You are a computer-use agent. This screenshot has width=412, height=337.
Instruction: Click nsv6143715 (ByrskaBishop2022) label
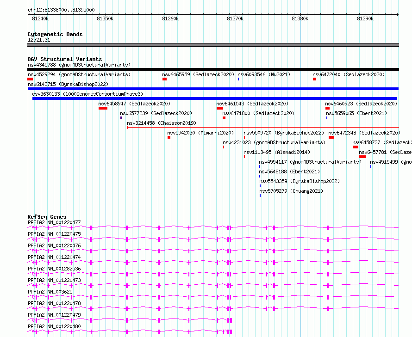pyautogui.click(x=68, y=84)
